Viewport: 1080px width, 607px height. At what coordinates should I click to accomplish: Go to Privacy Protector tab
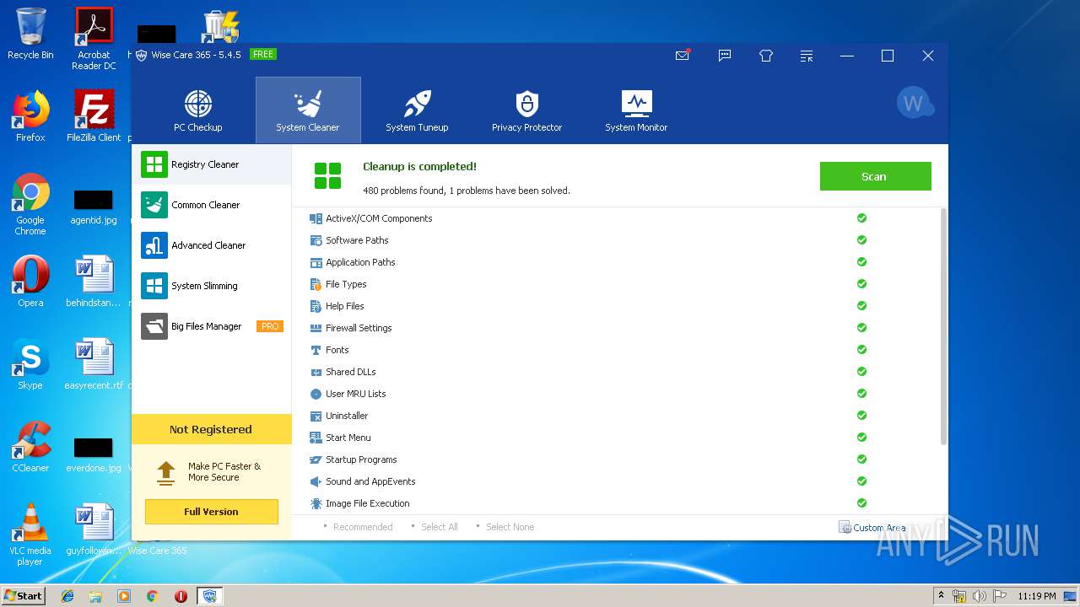526,110
